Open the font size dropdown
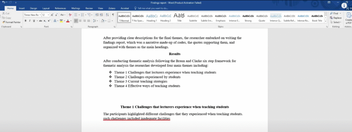This screenshot has width=352, height=132. (x=48, y=15)
